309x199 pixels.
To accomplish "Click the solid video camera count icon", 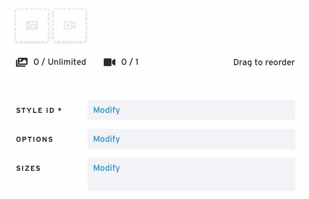I will click(110, 62).
